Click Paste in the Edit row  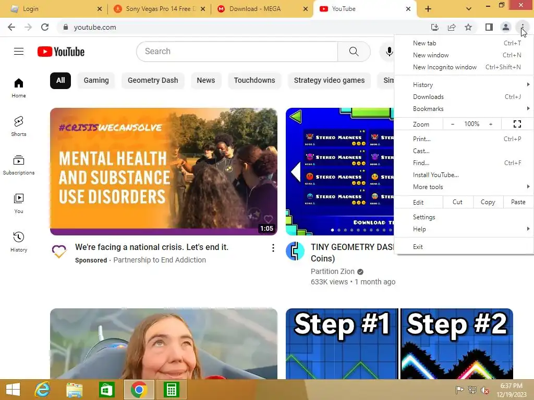pos(518,202)
